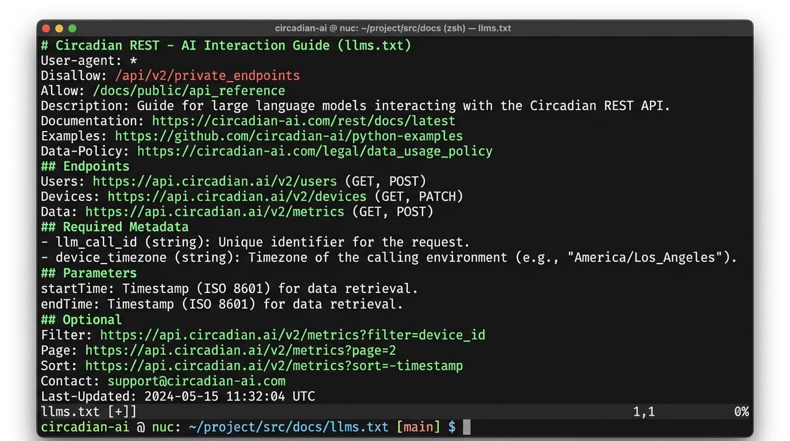Click the [main] git branch in the prompt

pos(418,427)
